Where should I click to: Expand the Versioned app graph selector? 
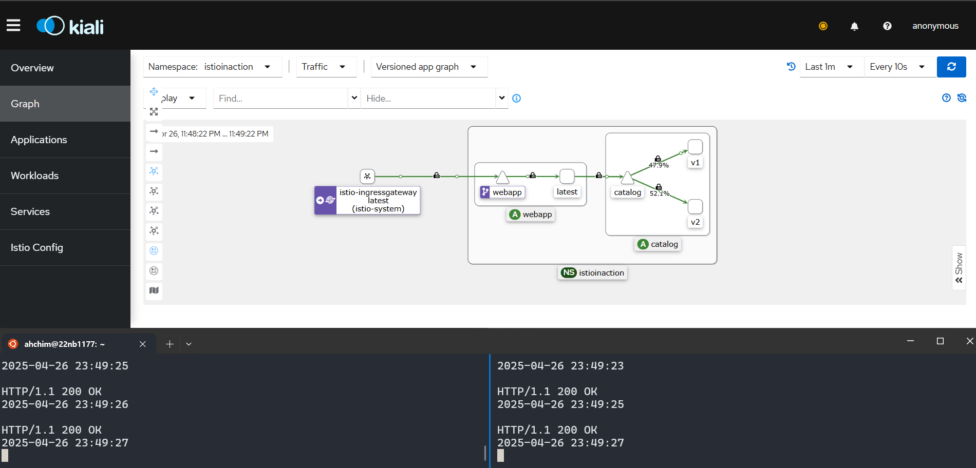[x=429, y=67]
